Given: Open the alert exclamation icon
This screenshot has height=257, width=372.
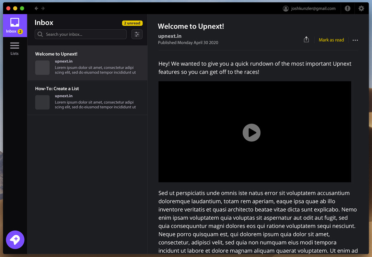Looking at the screenshot, I should pyautogui.click(x=348, y=9).
